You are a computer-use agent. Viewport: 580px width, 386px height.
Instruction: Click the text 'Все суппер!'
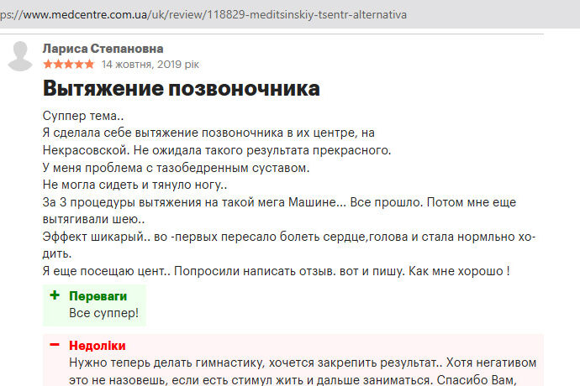click(103, 313)
